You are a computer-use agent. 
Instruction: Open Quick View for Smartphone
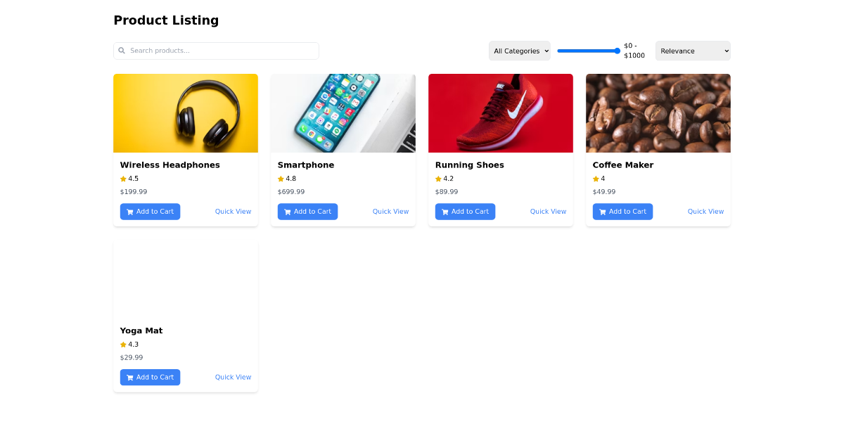pyautogui.click(x=390, y=211)
